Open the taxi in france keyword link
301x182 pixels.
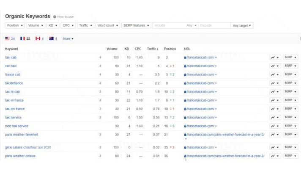[x=14, y=100]
